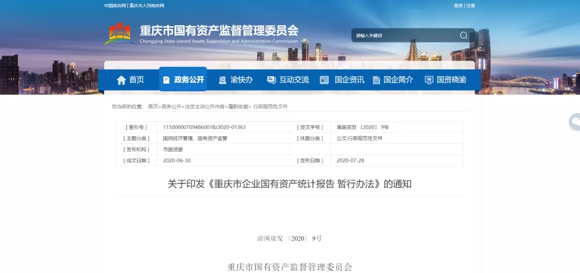580x273 pixels.
Task: Select 履职依据 breadcrumb link
Action: tap(238, 107)
